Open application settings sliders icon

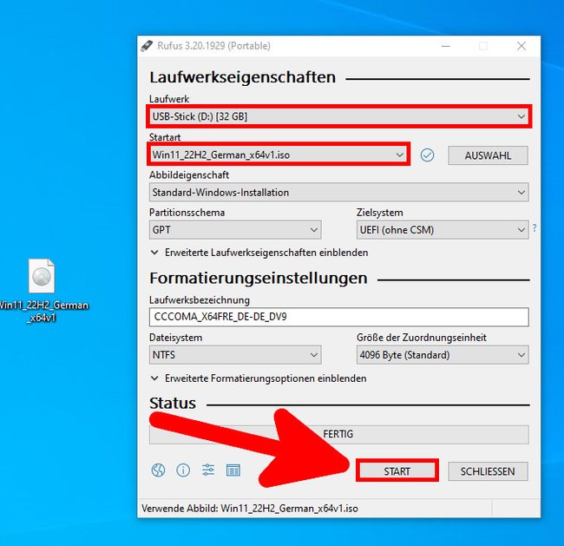pyautogui.click(x=208, y=470)
